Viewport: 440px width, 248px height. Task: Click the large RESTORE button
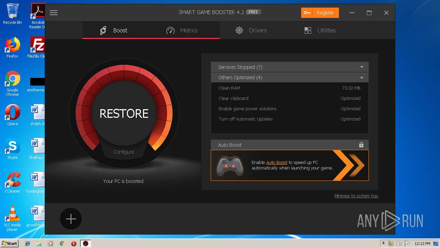click(x=124, y=113)
